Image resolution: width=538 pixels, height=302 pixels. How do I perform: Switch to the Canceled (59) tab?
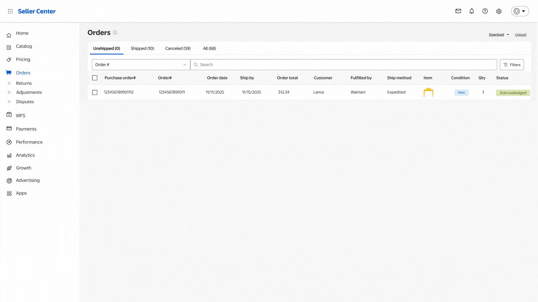[x=178, y=48]
